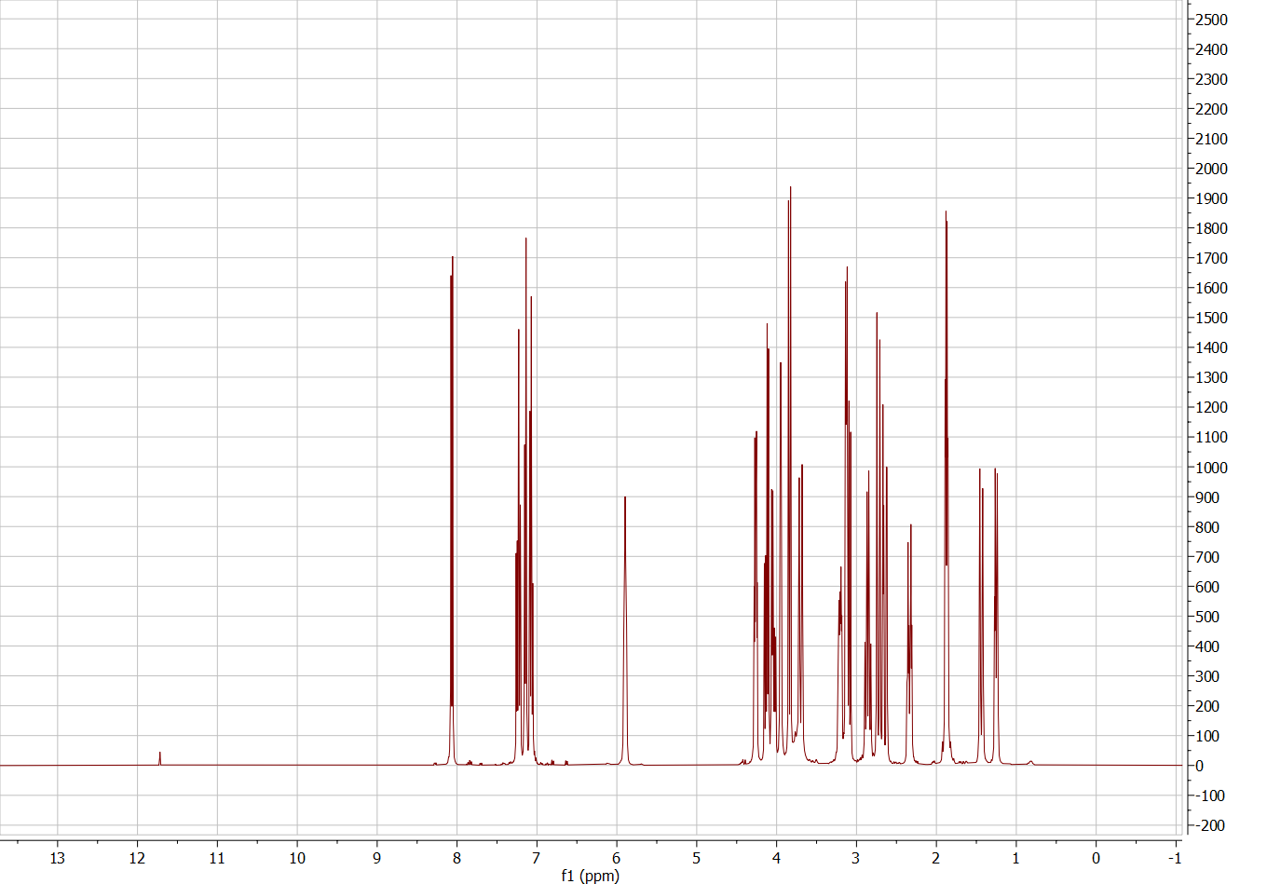Click the -1 label on horizontal axis

[1174, 858]
